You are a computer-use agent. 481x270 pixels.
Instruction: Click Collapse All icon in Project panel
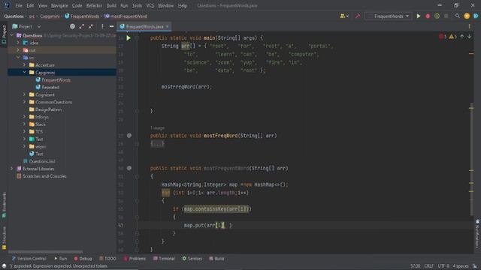[x=91, y=27]
